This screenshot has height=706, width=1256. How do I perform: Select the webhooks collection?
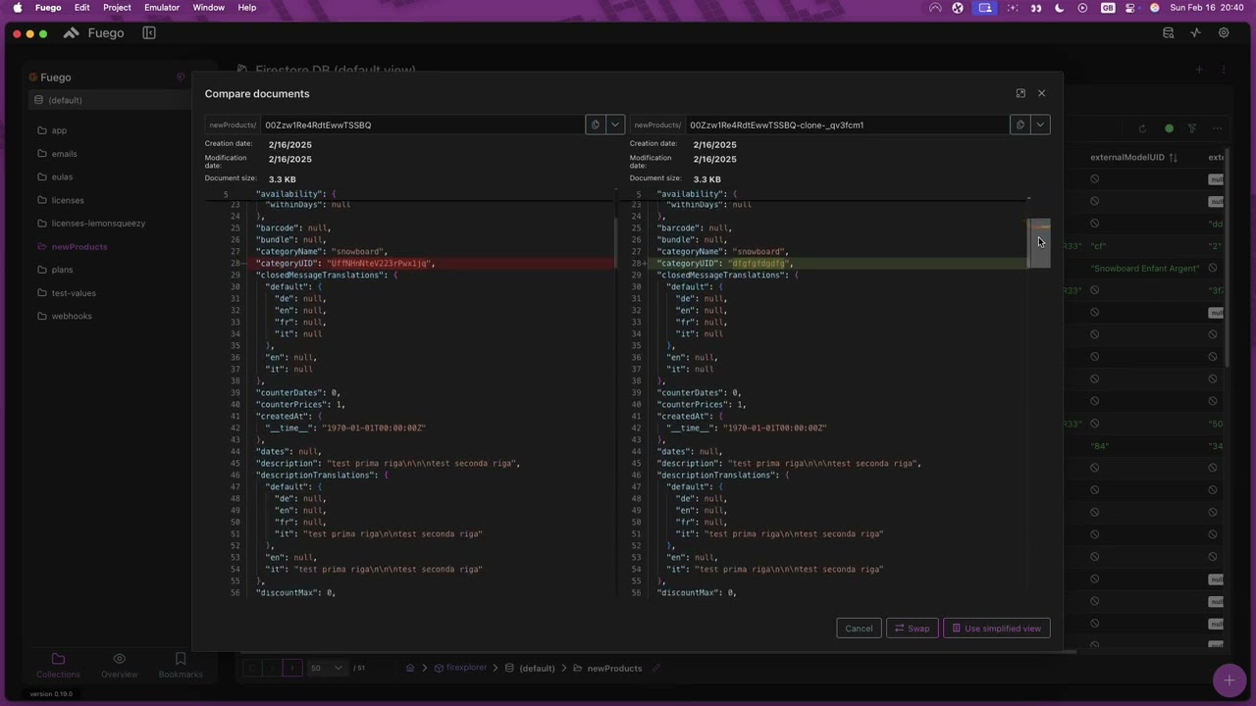[x=72, y=317]
